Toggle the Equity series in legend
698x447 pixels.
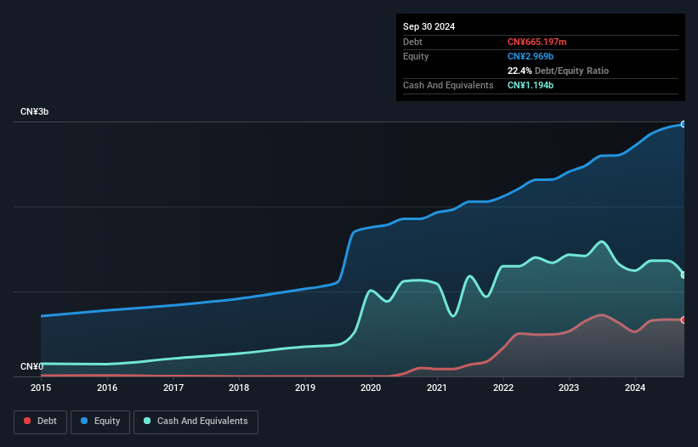point(100,422)
